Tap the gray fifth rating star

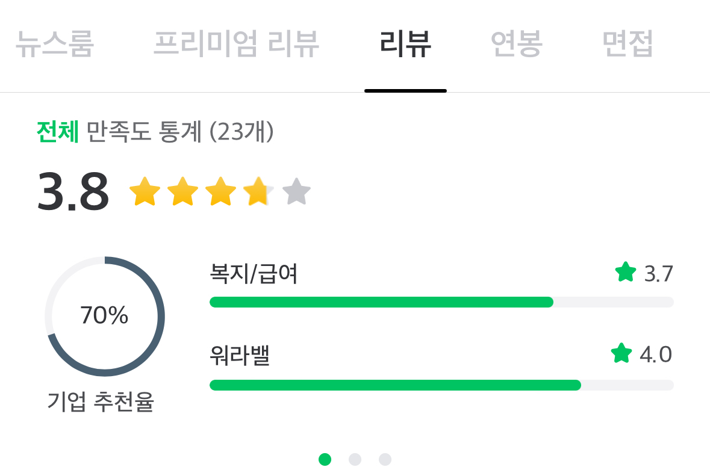[296, 192]
